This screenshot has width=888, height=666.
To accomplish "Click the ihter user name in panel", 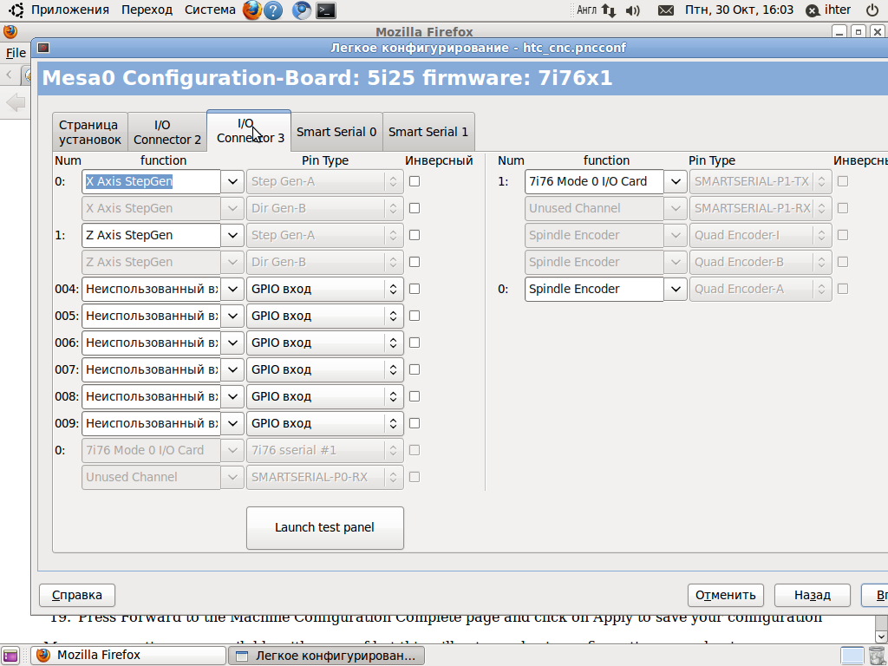I will pos(837,10).
